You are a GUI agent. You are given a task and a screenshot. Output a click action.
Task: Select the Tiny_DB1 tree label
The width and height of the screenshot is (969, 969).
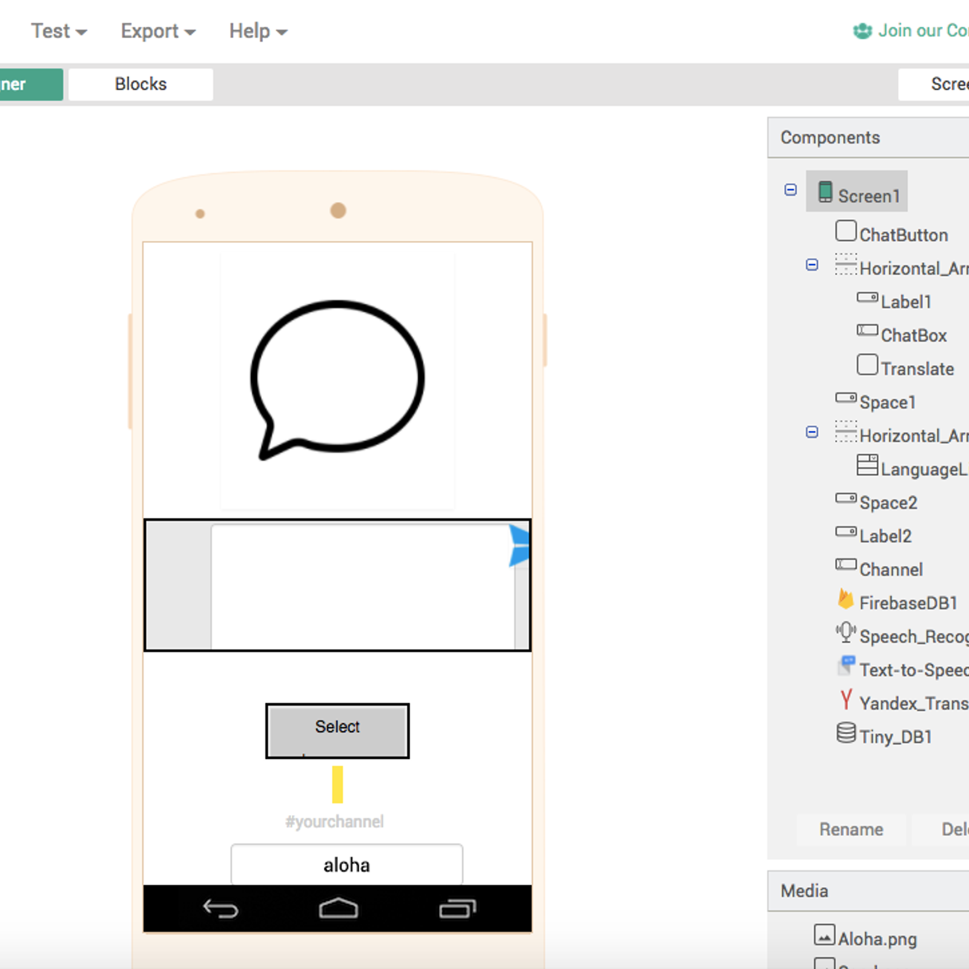click(896, 737)
